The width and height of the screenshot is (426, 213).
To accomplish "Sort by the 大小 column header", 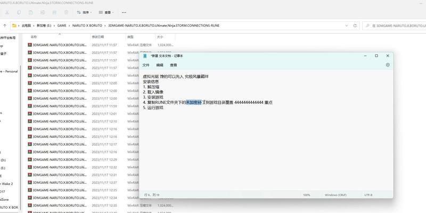I will tap(160, 37).
